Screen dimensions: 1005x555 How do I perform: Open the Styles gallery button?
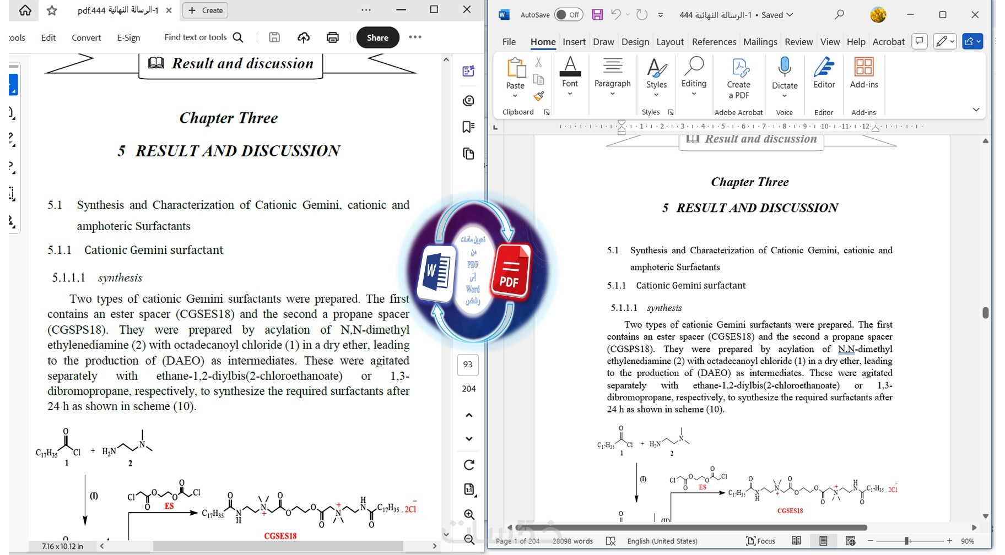tap(656, 77)
